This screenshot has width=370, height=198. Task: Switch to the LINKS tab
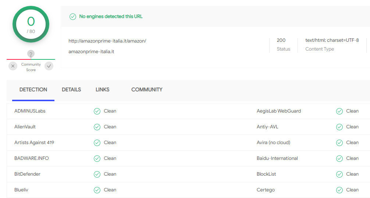(x=102, y=89)
